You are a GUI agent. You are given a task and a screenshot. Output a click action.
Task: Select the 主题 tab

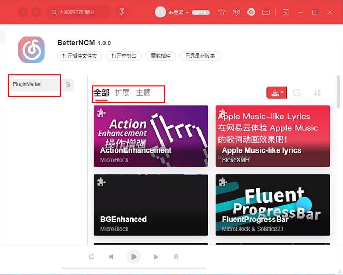[x=143, y=92]
